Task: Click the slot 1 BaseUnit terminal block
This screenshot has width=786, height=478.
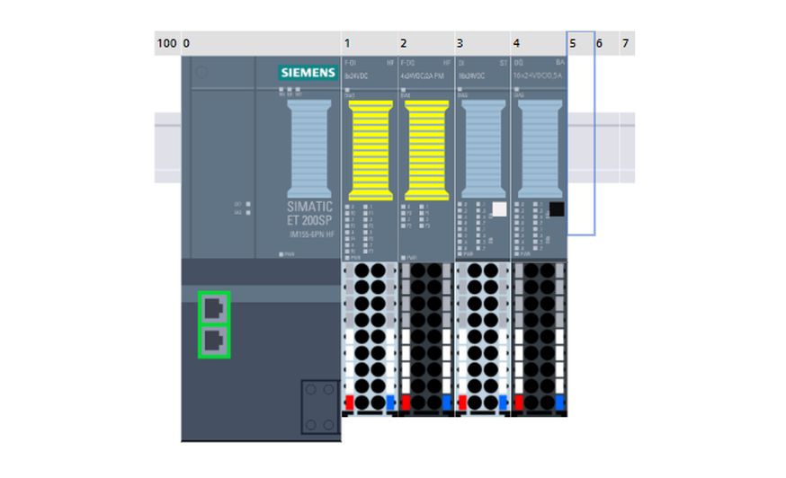Action: click(x=370, y=339)
